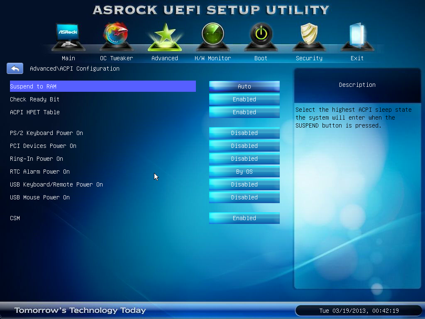Select the Ring-In Power On label
Viewport: 425px width, 319px height.
(37, 159)
